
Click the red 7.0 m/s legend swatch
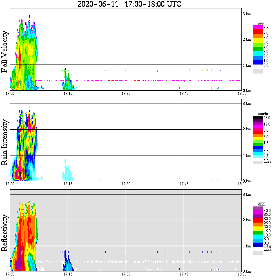pos(258,32)
